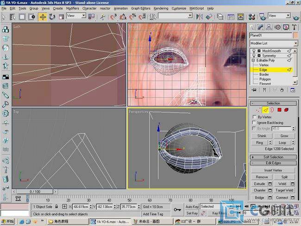This screenshot has height=226, width=301.
Task: Open the Schematic View icon
Action: coord(240,17)
